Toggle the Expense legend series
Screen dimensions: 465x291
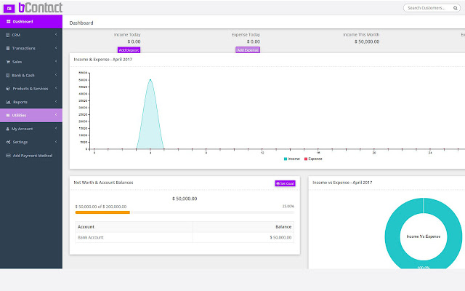(x=313, y=158)
